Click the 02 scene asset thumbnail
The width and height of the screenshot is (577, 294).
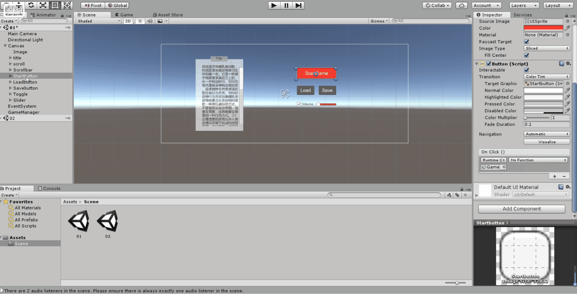(x=108, y=221)
